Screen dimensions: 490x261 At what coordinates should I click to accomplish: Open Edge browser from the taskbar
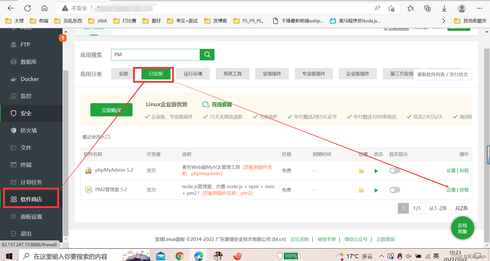[x=199, y=256]
